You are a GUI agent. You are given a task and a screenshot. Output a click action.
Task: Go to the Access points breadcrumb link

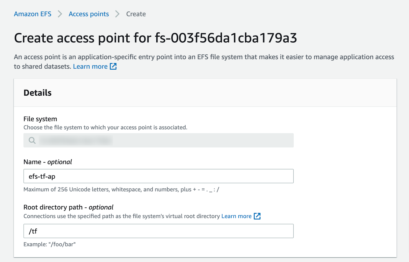coord(88,14)
